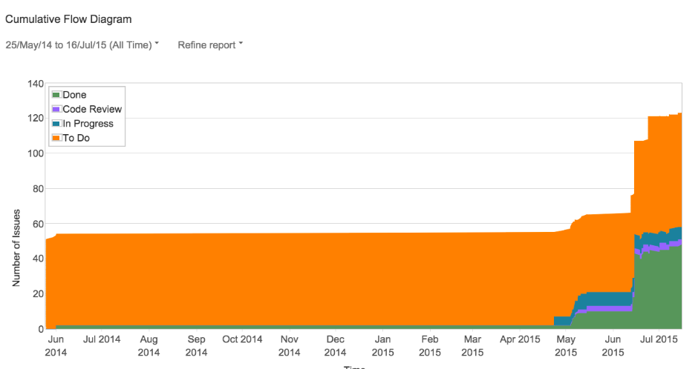698x369 pixels.
Task: Click the orange To Do legend swatch
Action: [56, 138]
